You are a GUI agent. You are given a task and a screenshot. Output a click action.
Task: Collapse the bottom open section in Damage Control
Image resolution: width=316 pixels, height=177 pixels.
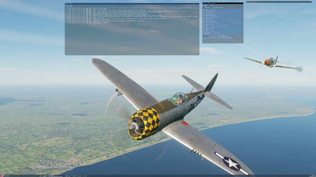pyautogui.click(x=223, y=34)
